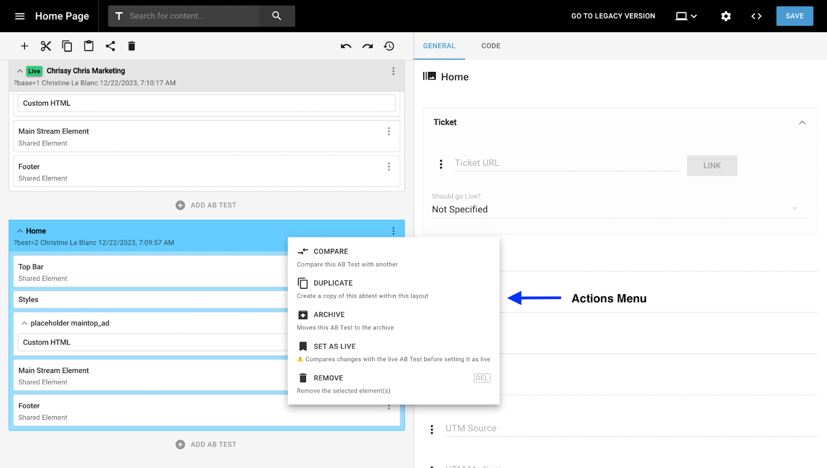This screenshot has width=827, height=468.
Task: Select DUPLICATE in the actions menu
Action: pyautogui.click(x=333, y=283)
